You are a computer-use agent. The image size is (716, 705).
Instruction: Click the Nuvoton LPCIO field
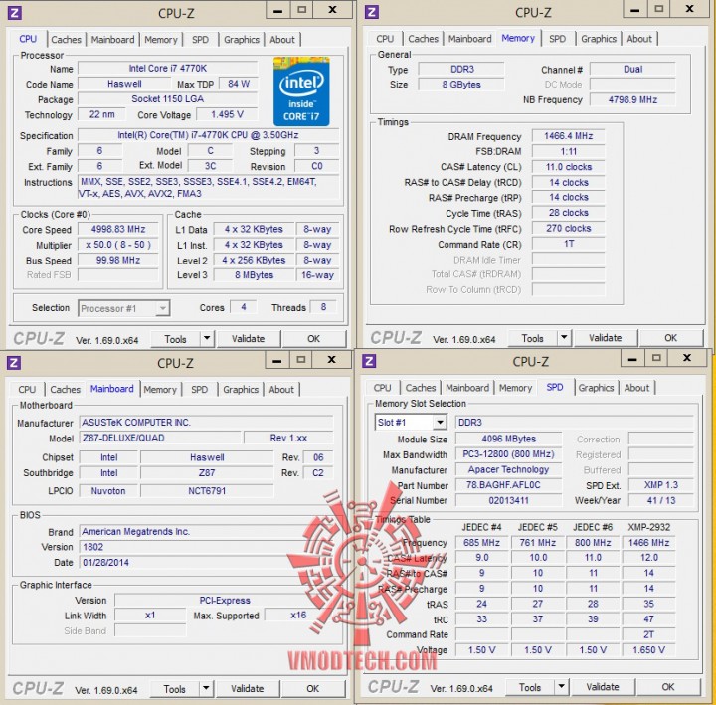(108, 491)
